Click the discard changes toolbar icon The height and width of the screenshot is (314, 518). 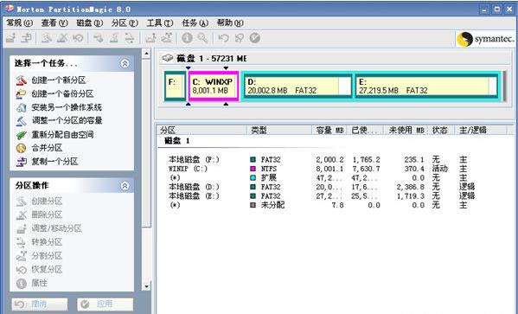click(x=239, y=38)
